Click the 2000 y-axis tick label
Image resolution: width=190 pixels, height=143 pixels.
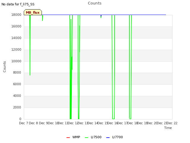pos(17,107)
